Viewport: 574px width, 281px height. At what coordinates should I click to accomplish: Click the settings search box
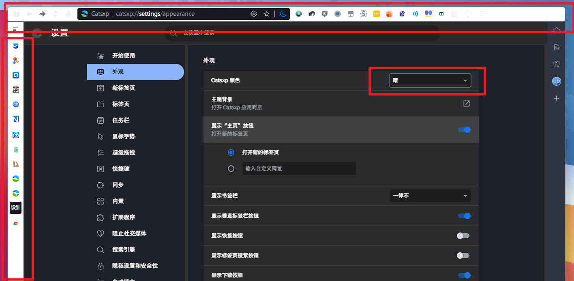[x=302, y=33]
